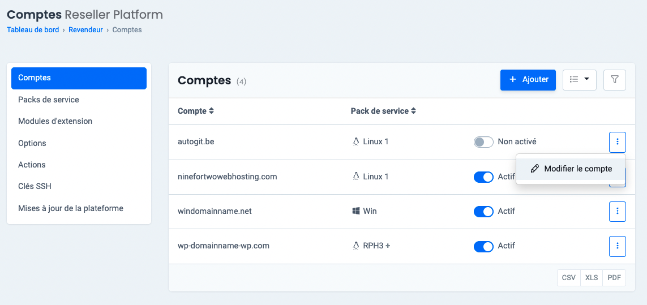Sort by Pack de service column

click(x=383, y=111)
